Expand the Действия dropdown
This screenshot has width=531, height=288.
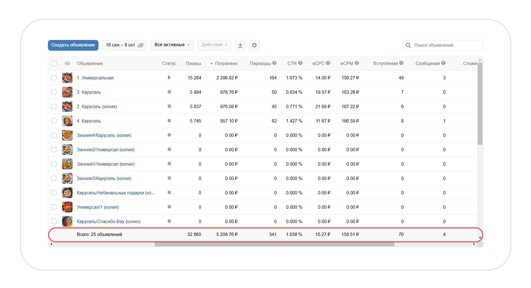click(x=214, y=45)
